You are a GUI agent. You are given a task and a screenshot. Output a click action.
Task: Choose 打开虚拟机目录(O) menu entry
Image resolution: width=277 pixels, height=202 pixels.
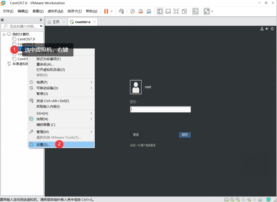[x=51, y=70]
